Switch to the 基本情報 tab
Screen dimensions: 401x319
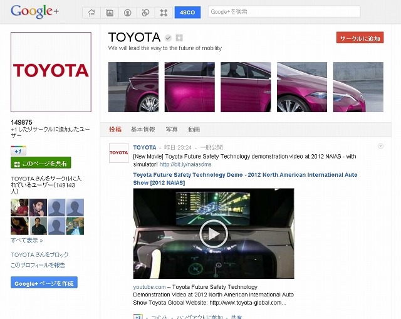click(143, 130)
